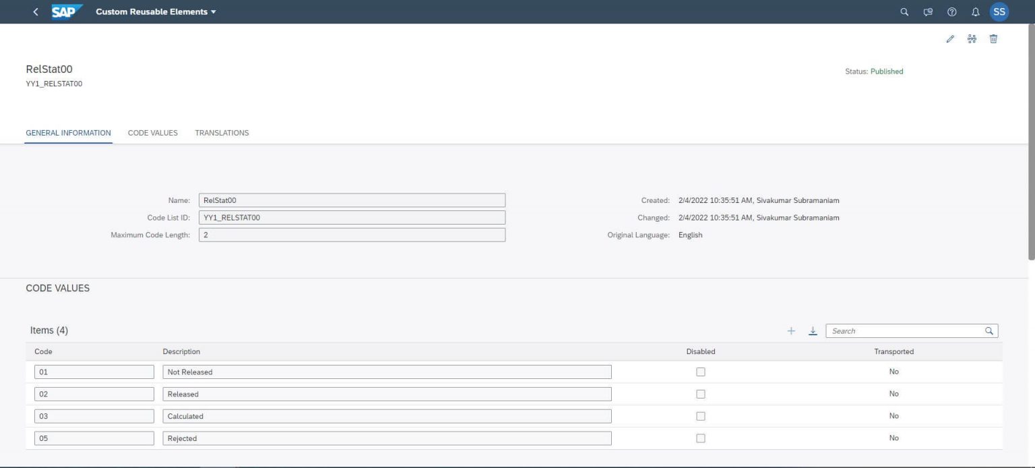
Task: Delete code list via trash icon
Action: (993, 39)
